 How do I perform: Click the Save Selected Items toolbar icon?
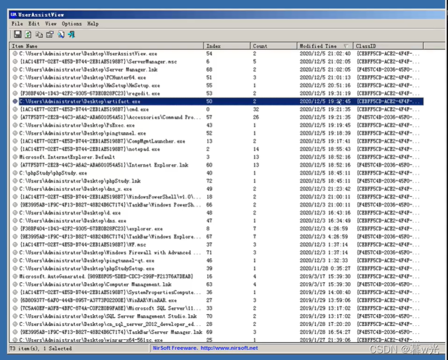coord(18,35)
